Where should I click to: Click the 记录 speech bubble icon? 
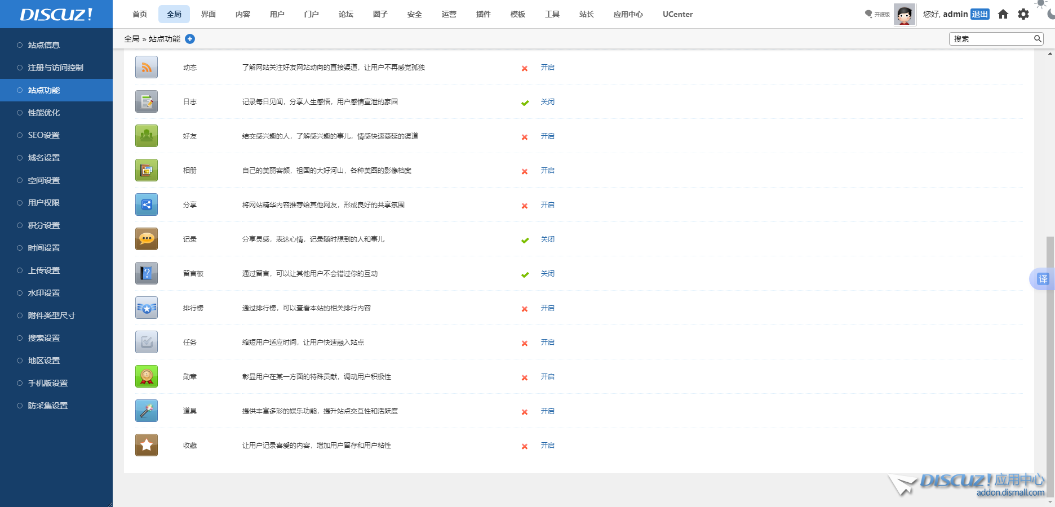coord(147,239)
